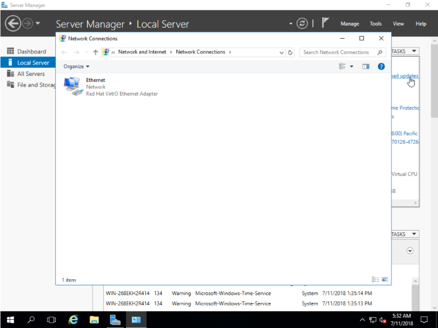Expand the dropdown arrow left of Server Manager's refresh icon
Image resolution: width=438 pixels, height=328 pixels.
coord(291,24)
